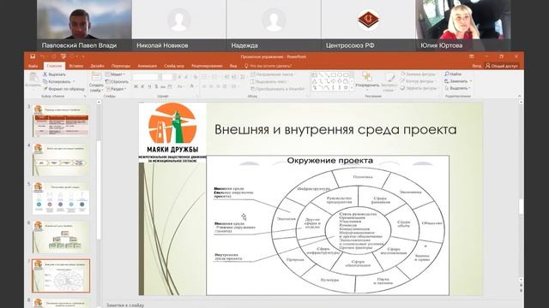Click the Заметки к слайду notes area
The image size is (549, 308).
point(125,305)
